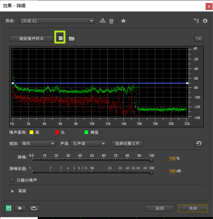Screen dimensions: 213x219
Task: Open the channel routing map icon
Action: coord(197,21)
